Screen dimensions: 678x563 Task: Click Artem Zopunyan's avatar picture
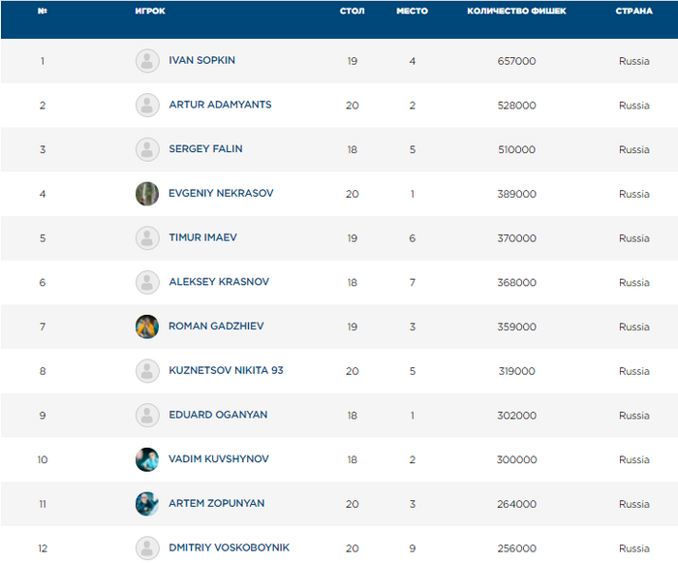coord(147,504)
